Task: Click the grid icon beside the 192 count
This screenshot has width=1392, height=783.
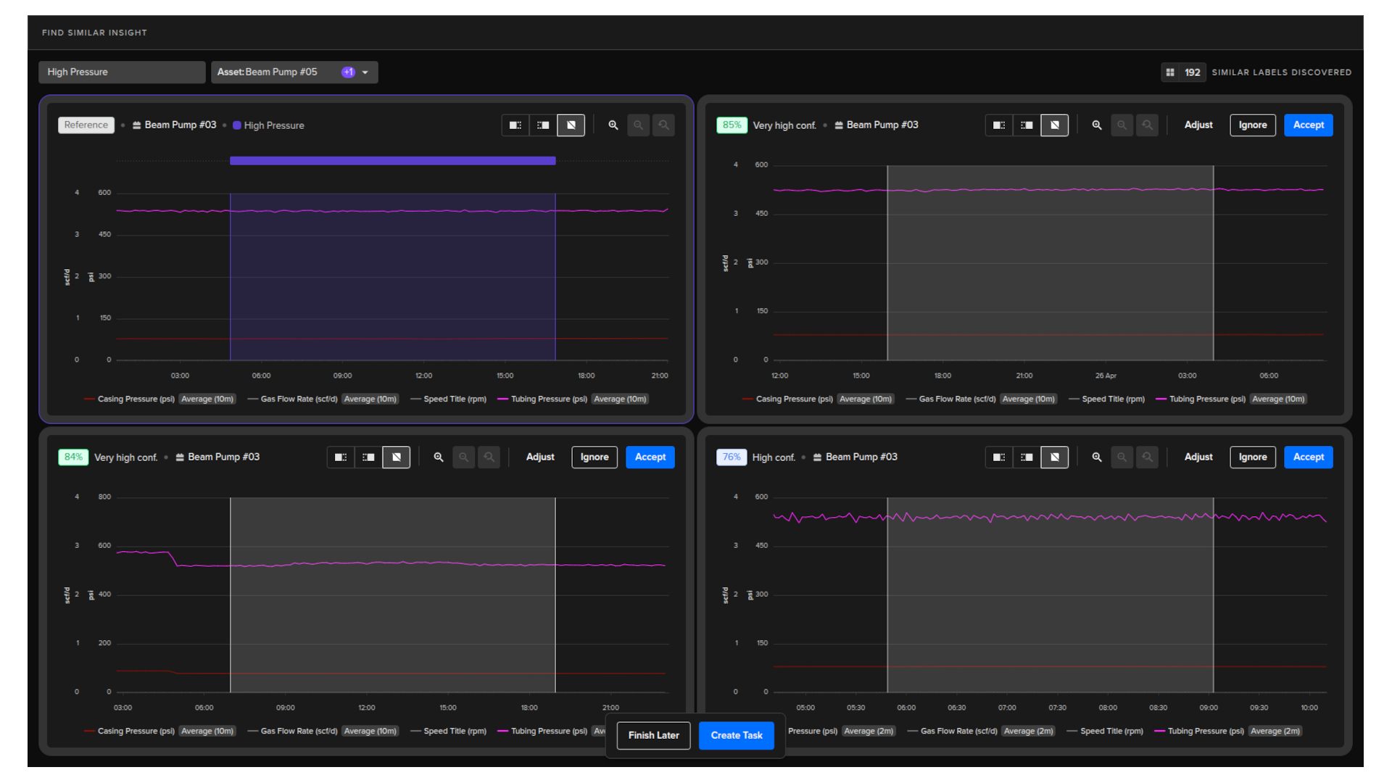Action: [x=1170, y=72]
